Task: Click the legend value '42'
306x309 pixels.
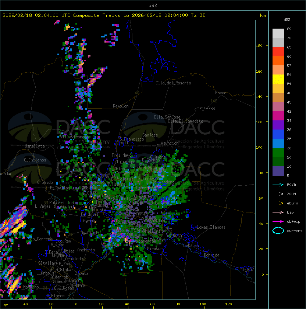Action: pos(289,111)
